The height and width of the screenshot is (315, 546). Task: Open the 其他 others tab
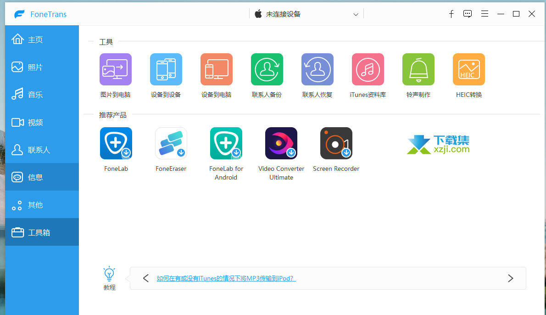pyautogui.click(x=42, y=205)
